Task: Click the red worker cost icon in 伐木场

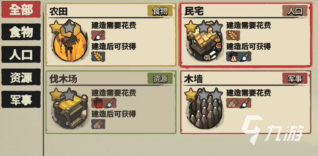Action: 98,103
